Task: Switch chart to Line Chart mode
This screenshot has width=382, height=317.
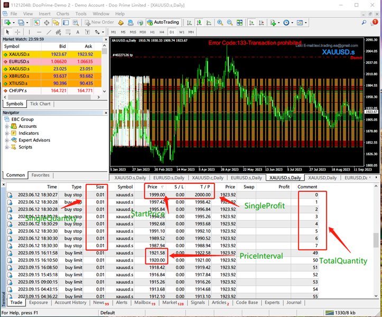Action: tap(209, 23)
